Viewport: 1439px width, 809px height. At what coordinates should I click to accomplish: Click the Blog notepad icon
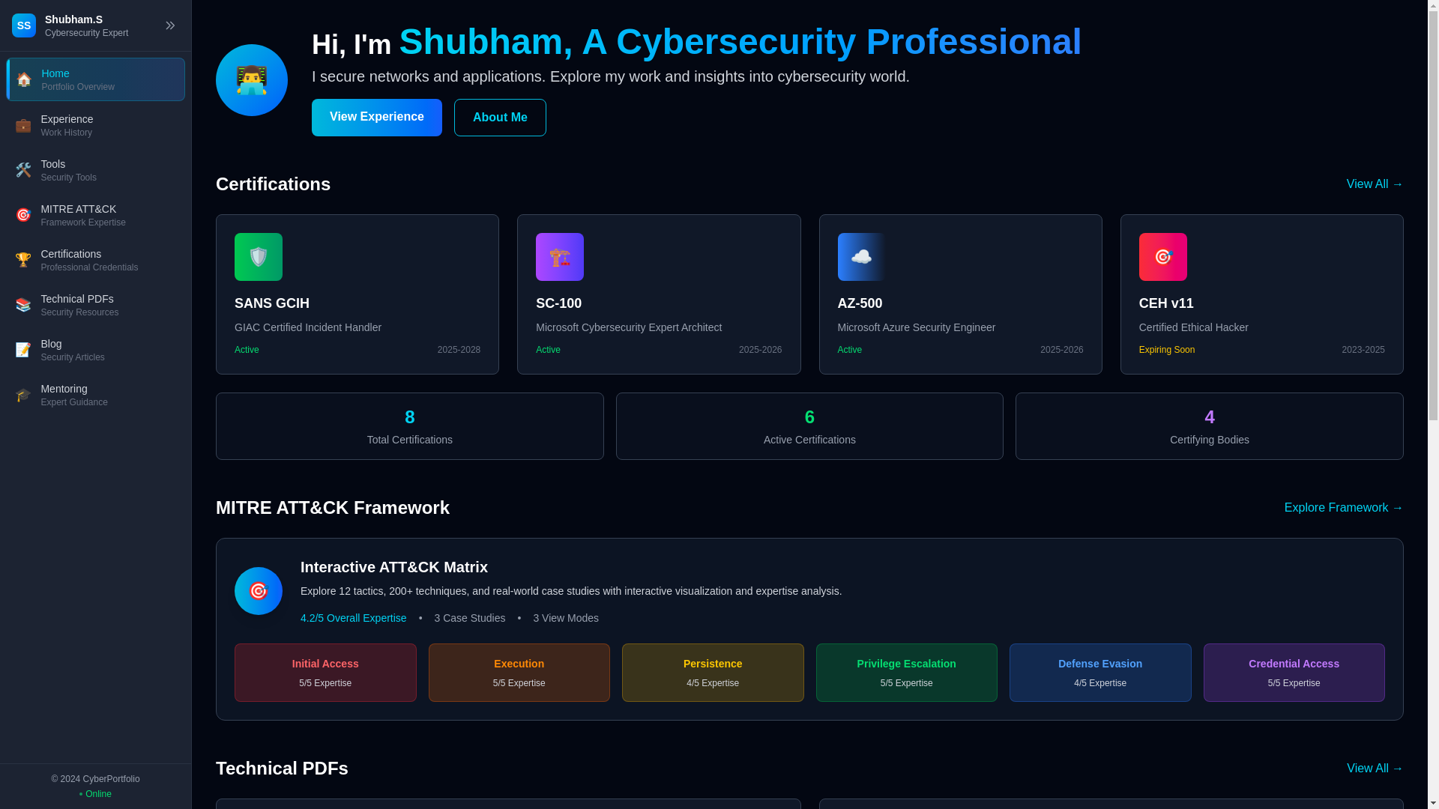point(23,350)
